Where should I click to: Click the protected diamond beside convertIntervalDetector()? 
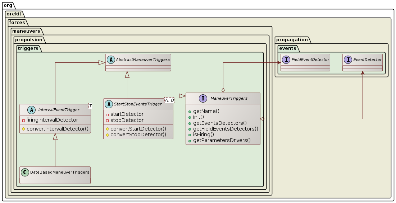23,129
